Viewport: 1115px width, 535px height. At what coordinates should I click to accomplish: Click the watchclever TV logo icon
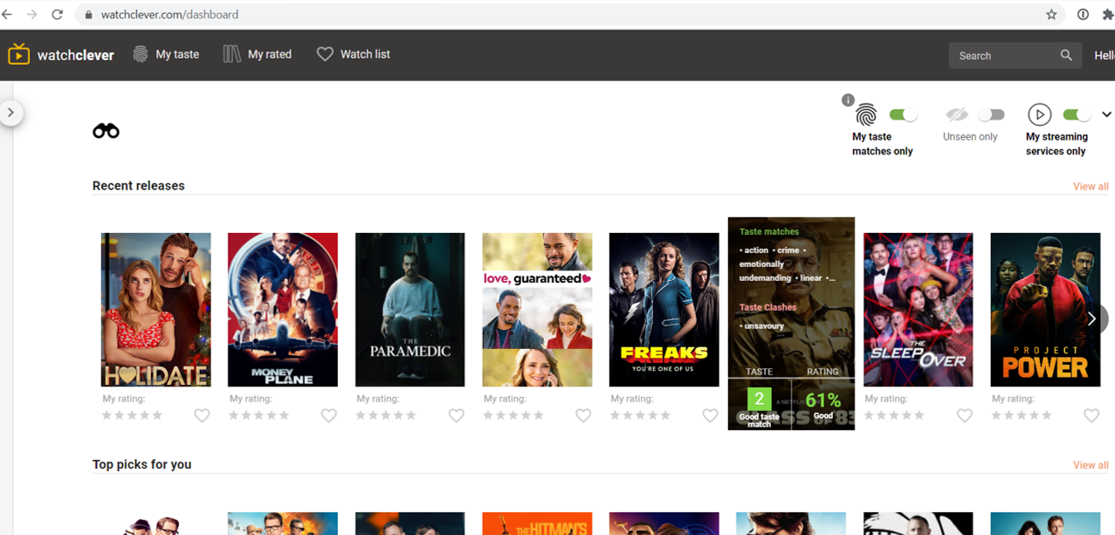(x=18, y=54)
